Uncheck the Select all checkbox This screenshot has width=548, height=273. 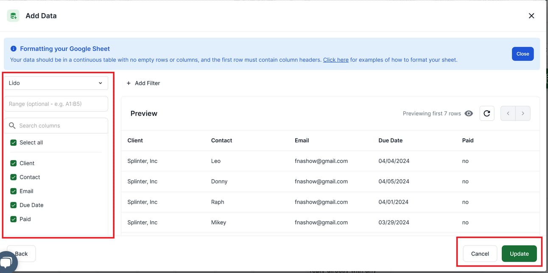[x=14, y=143]
